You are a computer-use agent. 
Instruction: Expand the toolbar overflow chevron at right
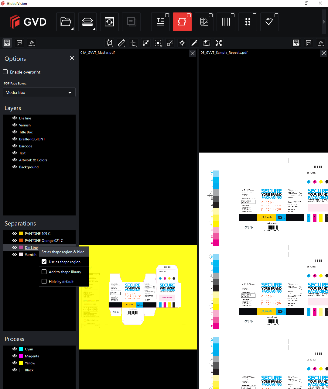(x=324, y=22)
